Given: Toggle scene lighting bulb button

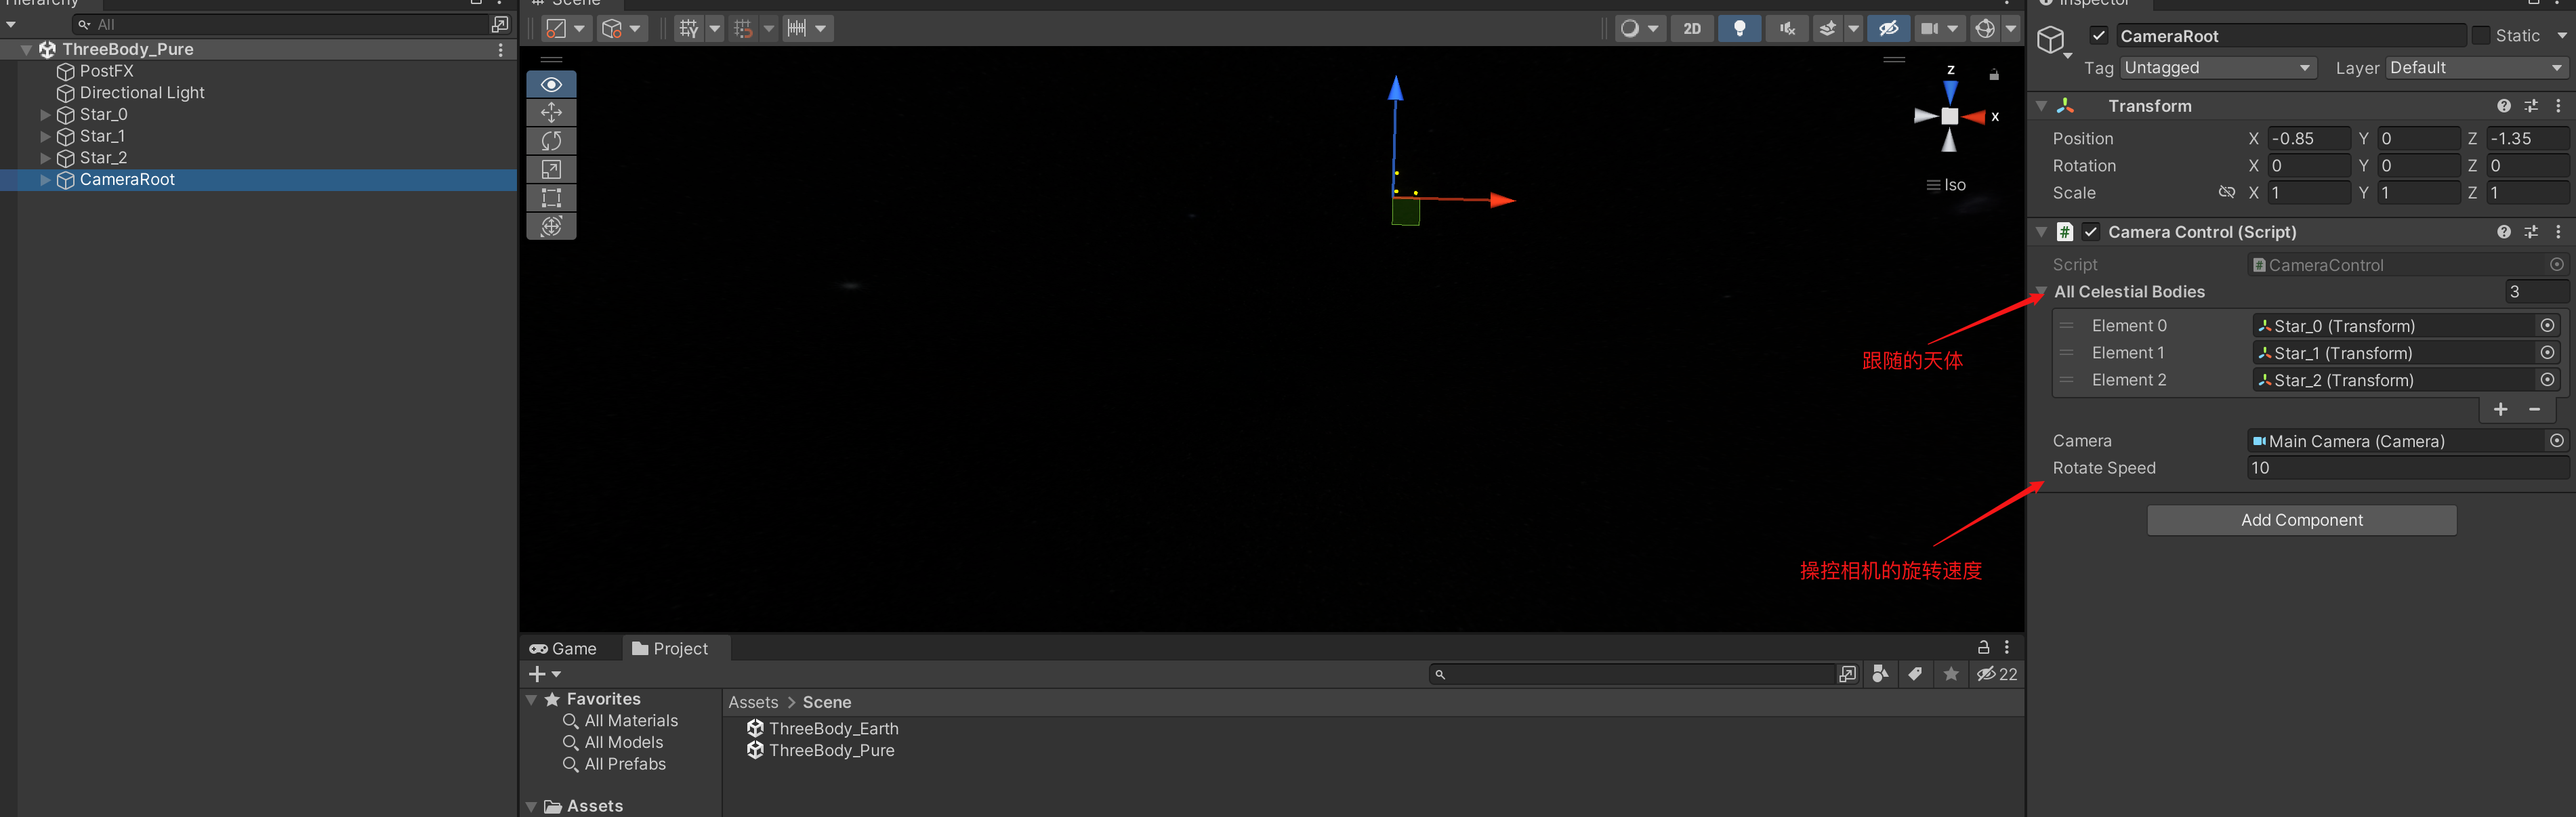Looking at the screenshot, I should pos(1740,29).
